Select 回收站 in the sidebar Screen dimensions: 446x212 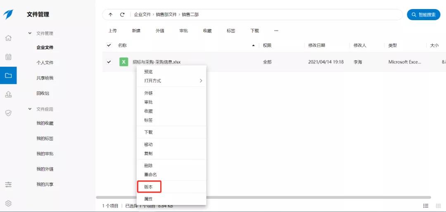click(x=43, y=93)
